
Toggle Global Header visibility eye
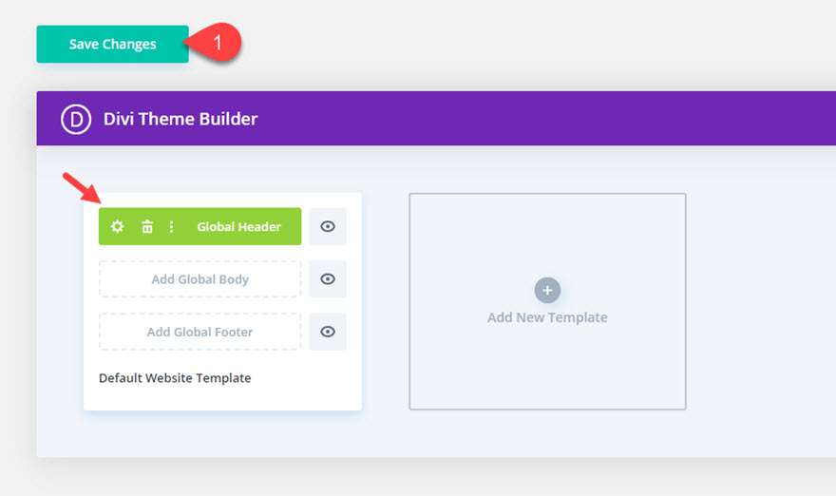click(x=328, y=227)
